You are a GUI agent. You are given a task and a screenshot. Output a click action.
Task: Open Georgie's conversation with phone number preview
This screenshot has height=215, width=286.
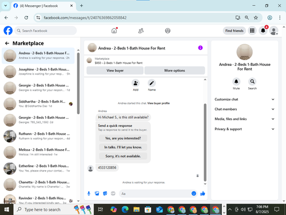tap(38, 120)
